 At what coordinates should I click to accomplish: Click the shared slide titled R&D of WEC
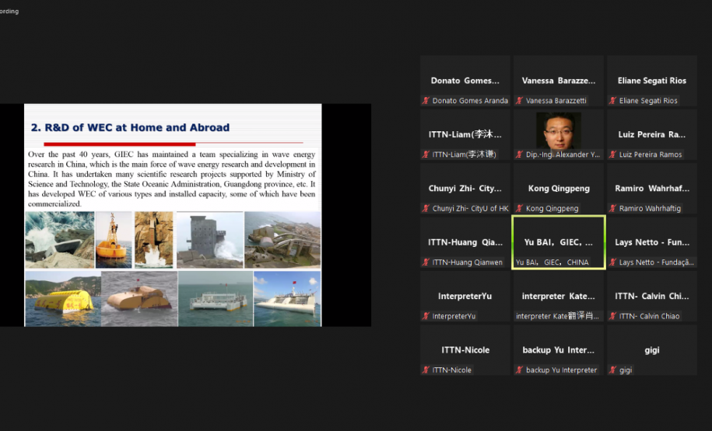pyautogui.click(x=173, y=214)
